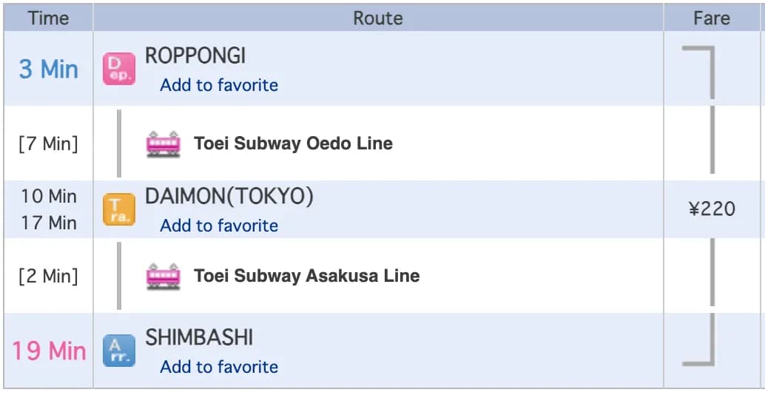Click the [7 Min] ride duration
Image resolution: width=765 pixels, height=395 pixels.
click(48, 144)
